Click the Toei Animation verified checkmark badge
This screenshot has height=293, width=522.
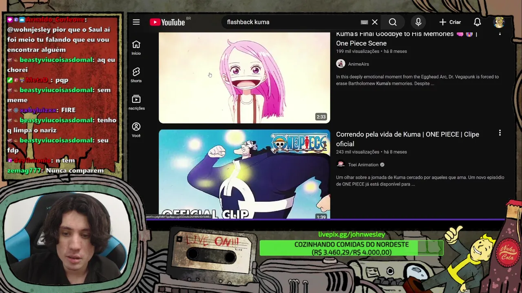tap(382, 165)
